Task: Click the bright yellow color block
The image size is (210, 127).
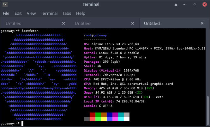Action: click(104, 119)
